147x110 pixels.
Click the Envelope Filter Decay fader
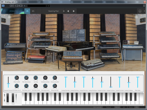click(75, 82)
